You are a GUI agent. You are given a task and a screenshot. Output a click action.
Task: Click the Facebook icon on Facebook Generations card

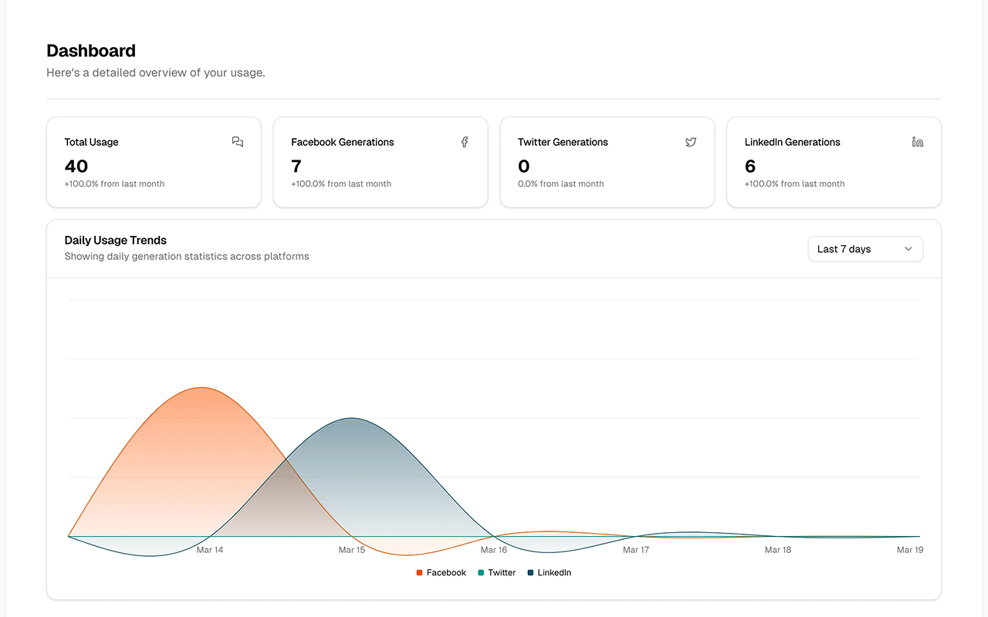pos(465,142)
